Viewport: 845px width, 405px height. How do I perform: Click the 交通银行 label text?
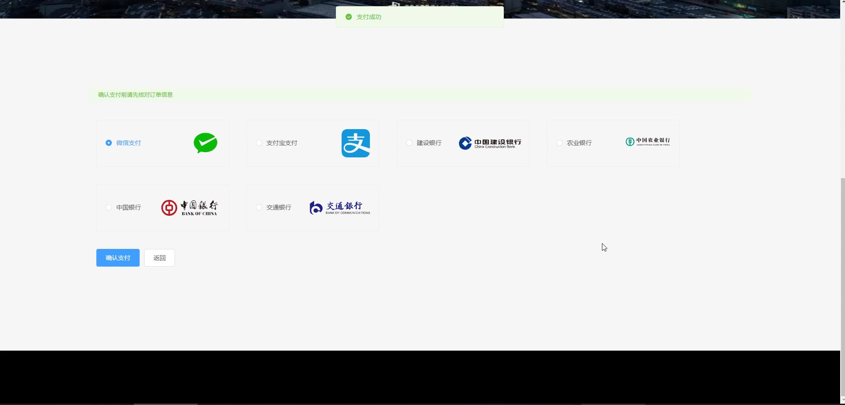coord(278,207)
